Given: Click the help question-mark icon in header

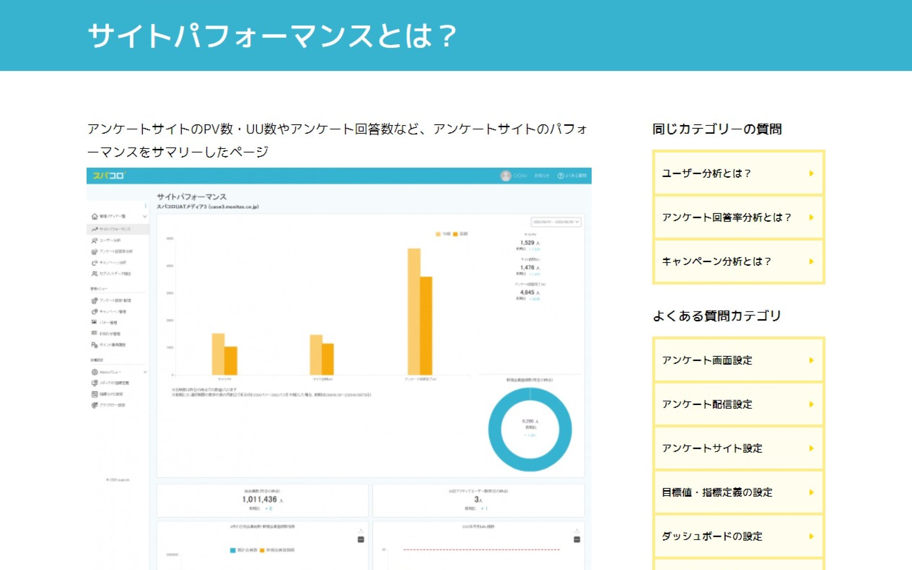Looking at the screenshot, I should coord(560,176).
